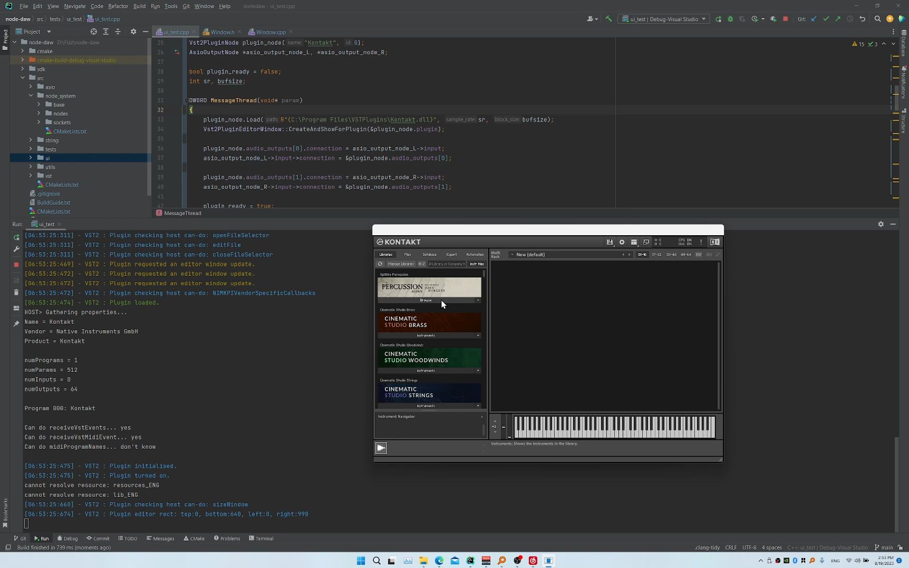The width and height of the screenshot is (909, 568).
Task: Click Git push green arrow
Action: coord(838,19)
